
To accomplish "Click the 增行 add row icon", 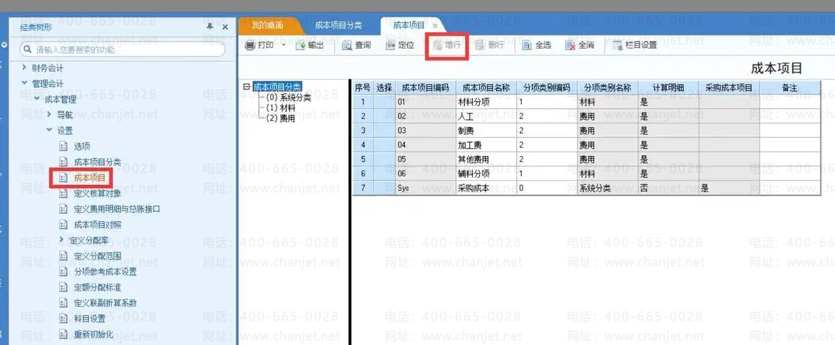I will (438, 46).
